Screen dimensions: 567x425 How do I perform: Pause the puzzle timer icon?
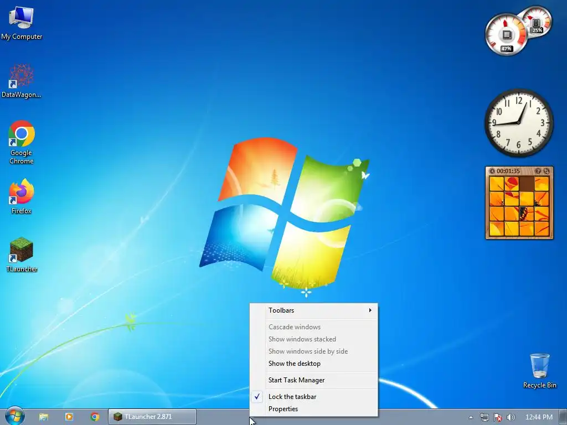pyautogui.click(x=492, y=171)
